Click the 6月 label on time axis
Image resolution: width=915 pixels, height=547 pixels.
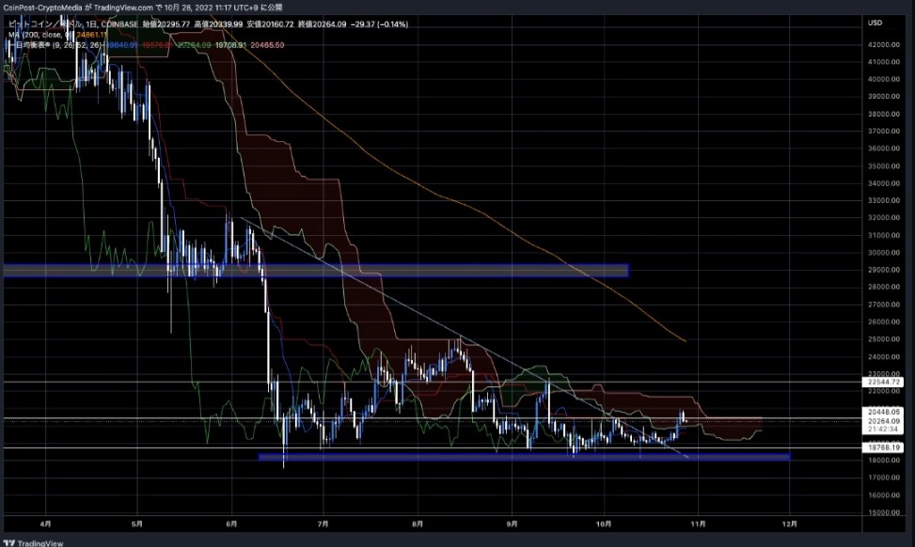(x=231, y=524)
